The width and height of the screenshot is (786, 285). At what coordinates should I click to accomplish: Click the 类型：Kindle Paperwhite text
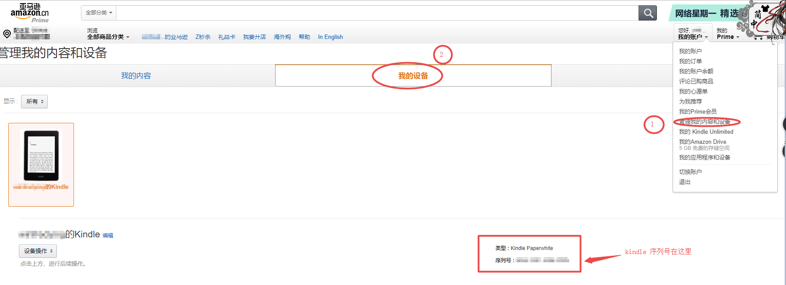(x=524, y=248)
